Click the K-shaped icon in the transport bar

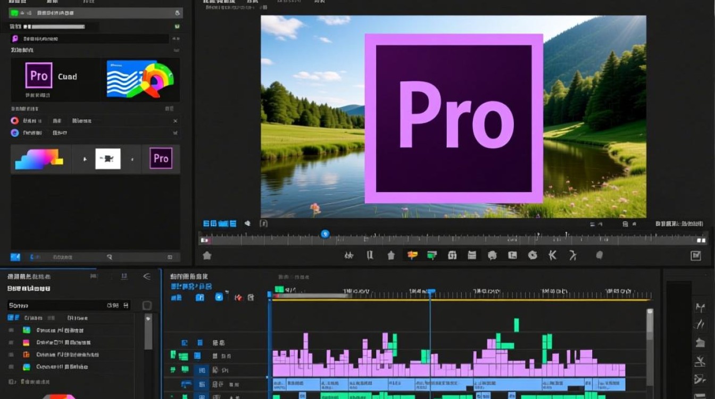(552, 255)
